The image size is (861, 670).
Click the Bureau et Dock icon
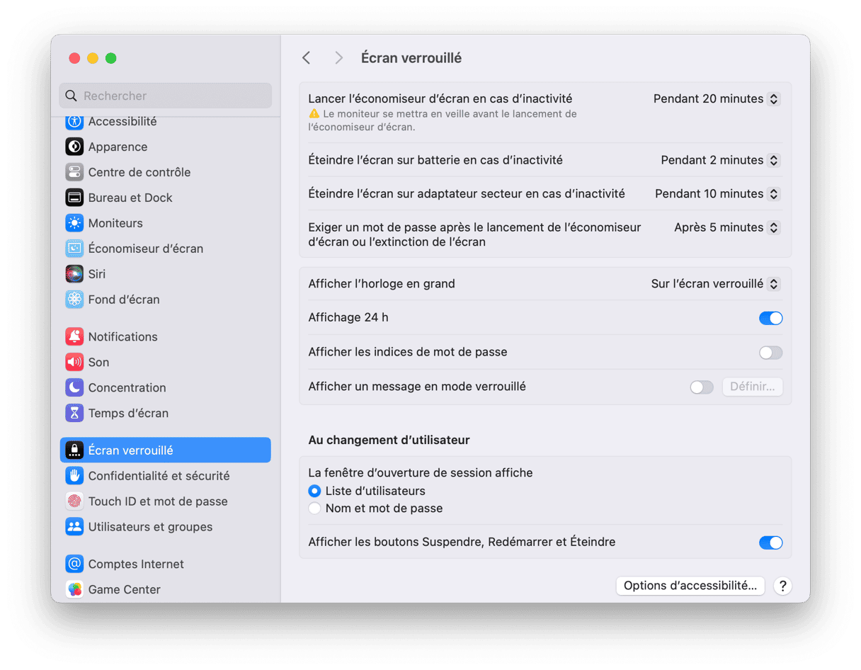tap(74, 198)
